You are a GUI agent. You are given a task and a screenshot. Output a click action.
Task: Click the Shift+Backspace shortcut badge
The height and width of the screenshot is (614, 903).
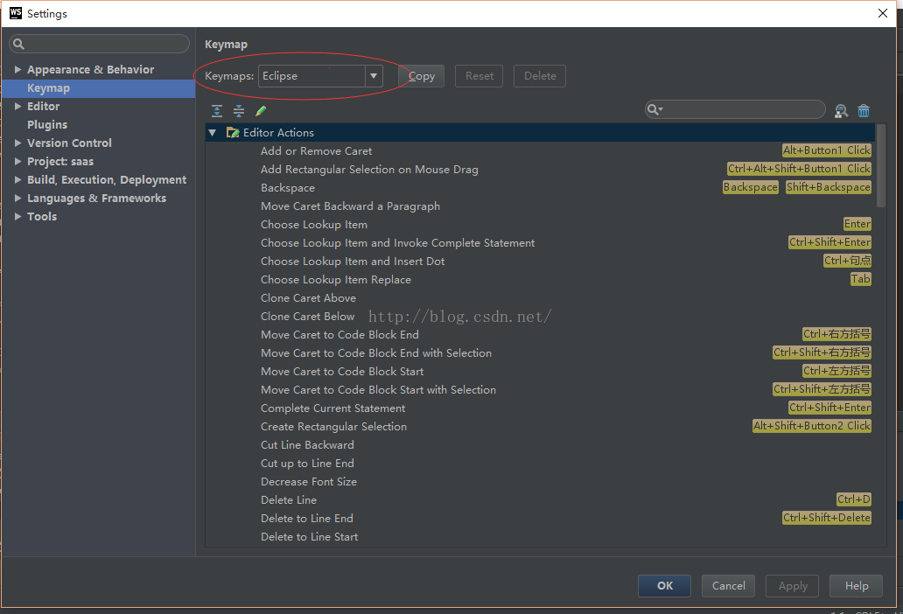tap(828, 187)
